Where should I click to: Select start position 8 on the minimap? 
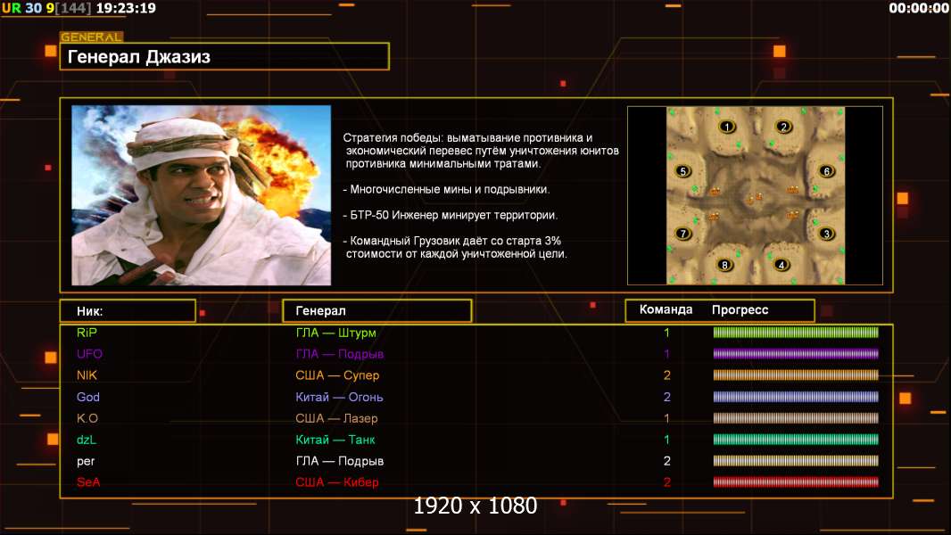point(724,265)
